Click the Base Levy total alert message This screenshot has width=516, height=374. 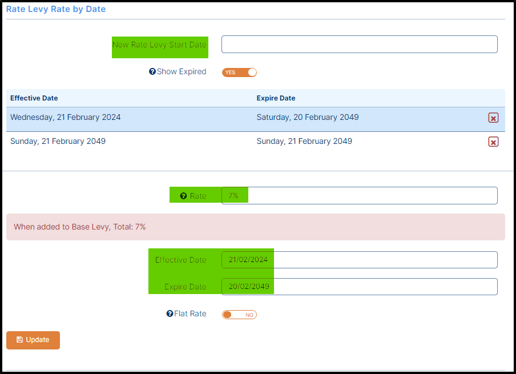80,227
